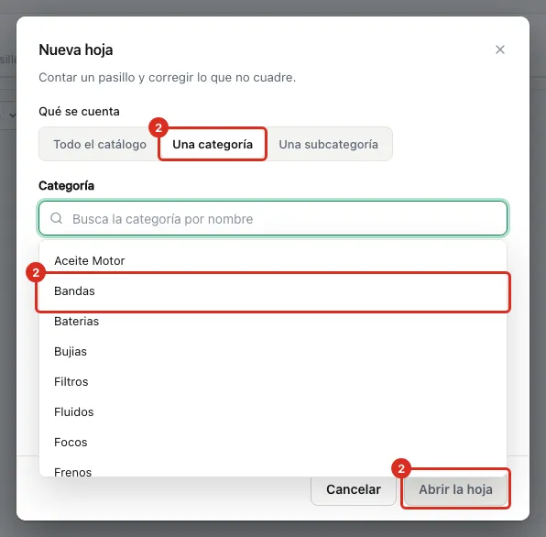Click the search magnifier icon
Viewport: 546px width, 537px height.
(56, 218)
